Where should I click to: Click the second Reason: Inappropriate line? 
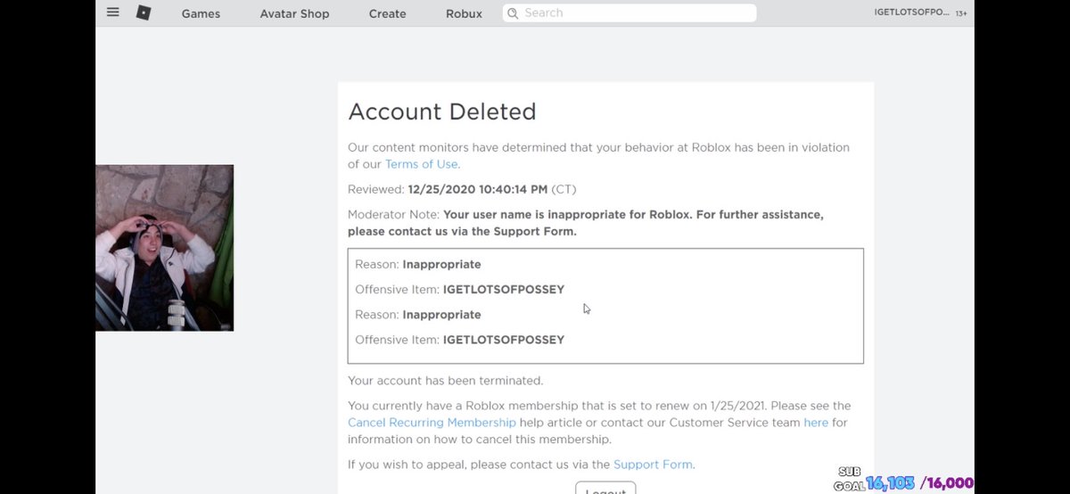tap(417, 315)
